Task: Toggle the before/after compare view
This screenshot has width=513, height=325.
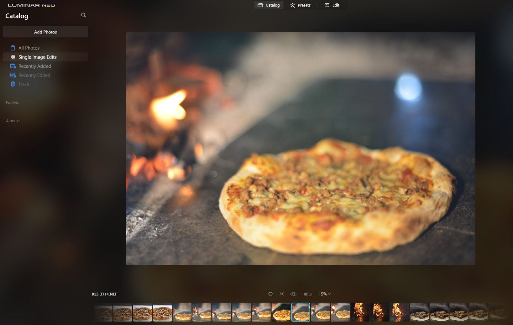Action: point(307,294)
